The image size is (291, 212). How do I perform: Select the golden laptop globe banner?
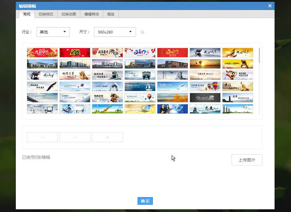point(140,109)
